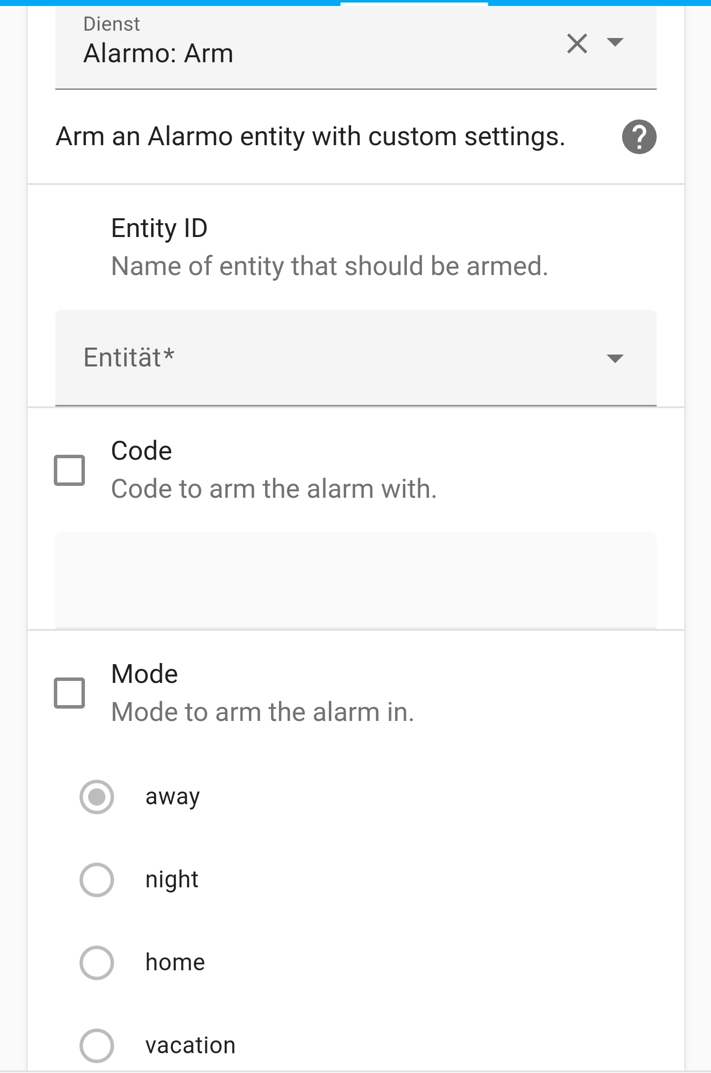Choose home as the alarm mode
This screenshot has width=711, height=1073.
click(x=97, y=961)
